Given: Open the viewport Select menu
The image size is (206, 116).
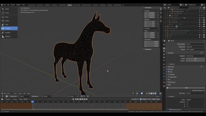Looking at the screenshot, I should 20,93.
